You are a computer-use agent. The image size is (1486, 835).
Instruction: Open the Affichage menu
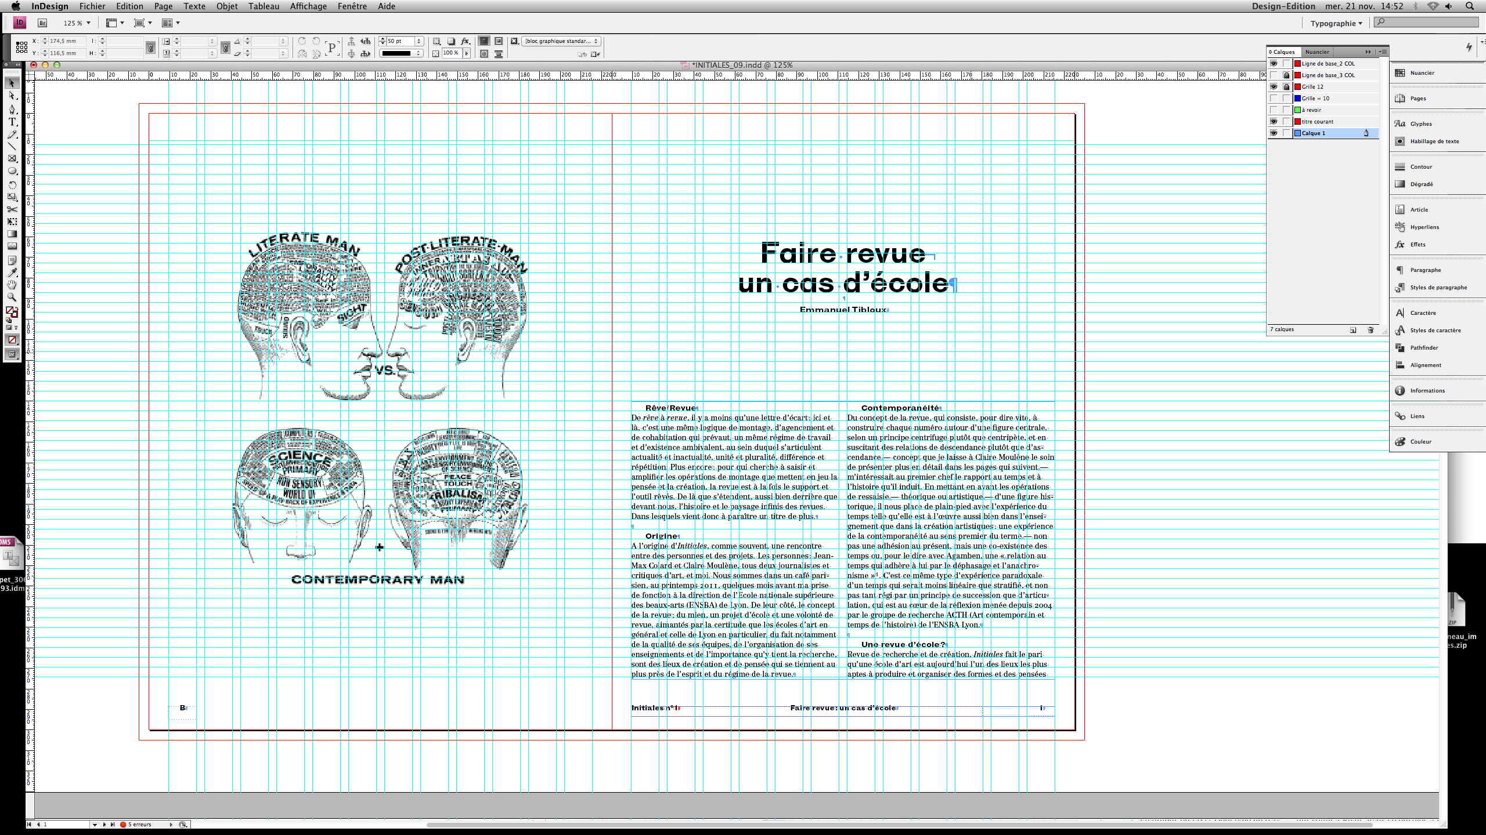[308, 6]
